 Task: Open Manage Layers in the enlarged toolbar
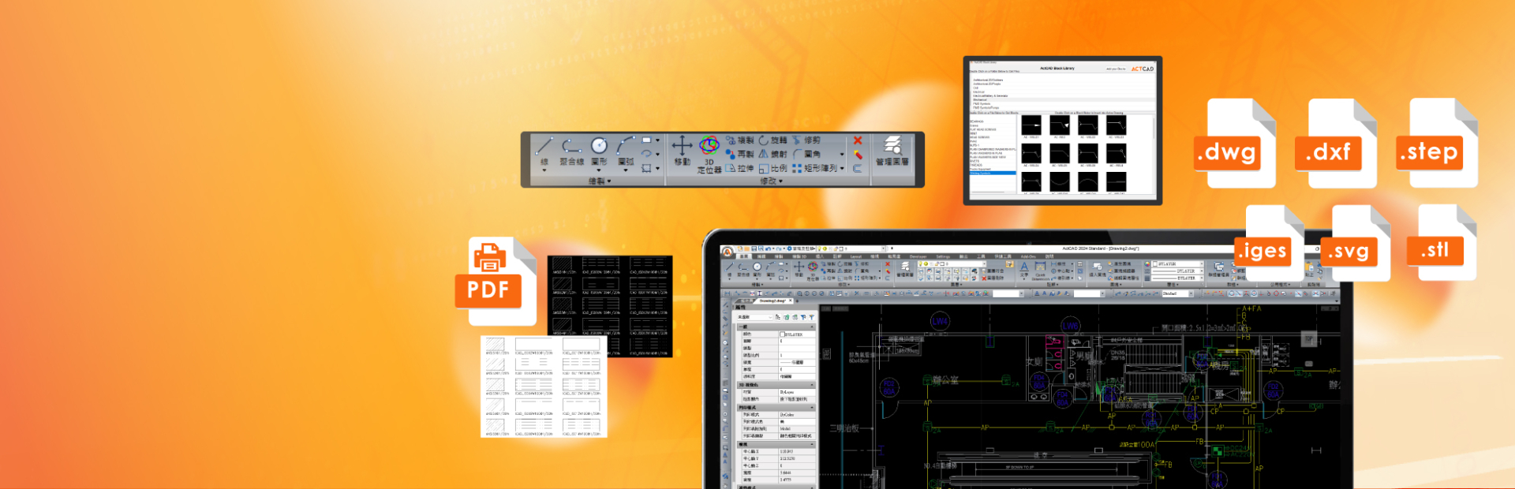pos(892,151)
